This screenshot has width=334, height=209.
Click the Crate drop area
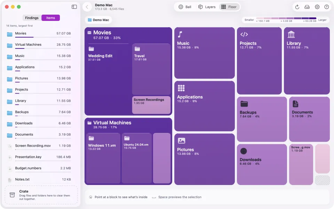(41, 195)
